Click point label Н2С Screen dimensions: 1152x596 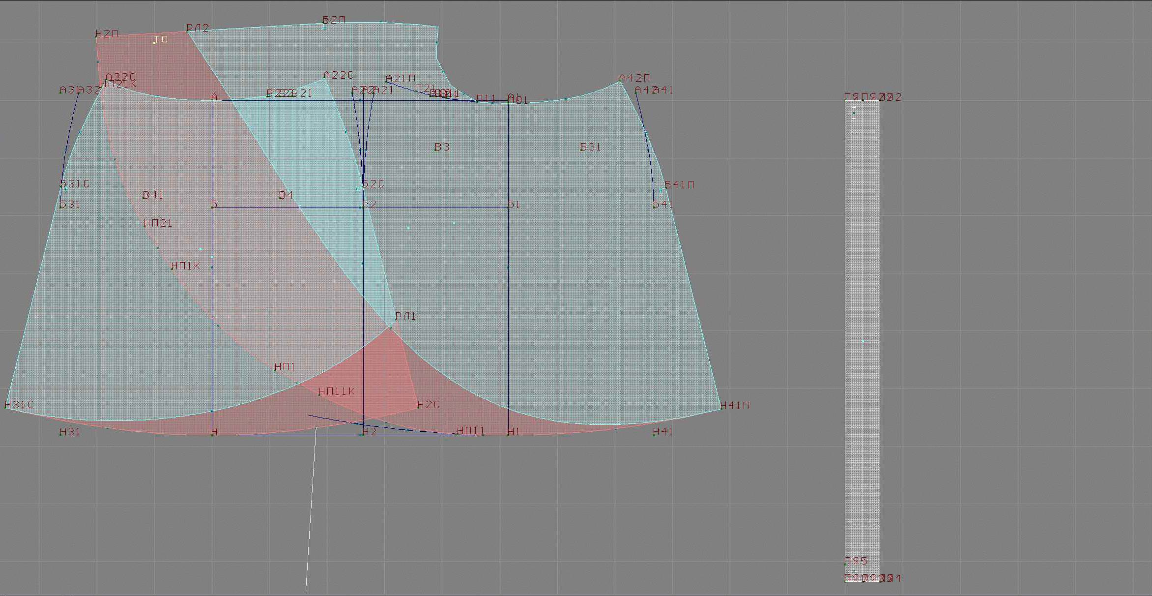click(x=429, y=404)
